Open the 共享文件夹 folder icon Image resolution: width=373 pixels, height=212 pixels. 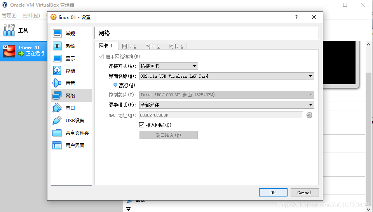pos(57,133)
